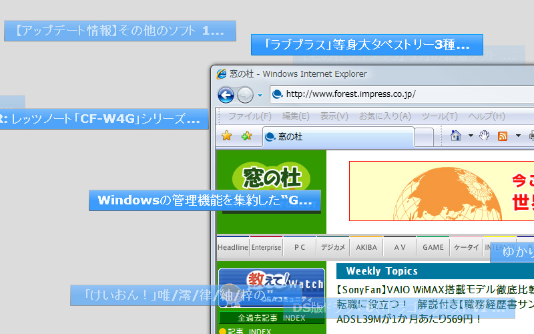Click the site favicon in address bar
The width and height of the screenshot is (534, 334).
278,94
